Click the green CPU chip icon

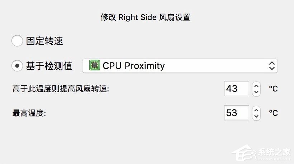(95, 66)
